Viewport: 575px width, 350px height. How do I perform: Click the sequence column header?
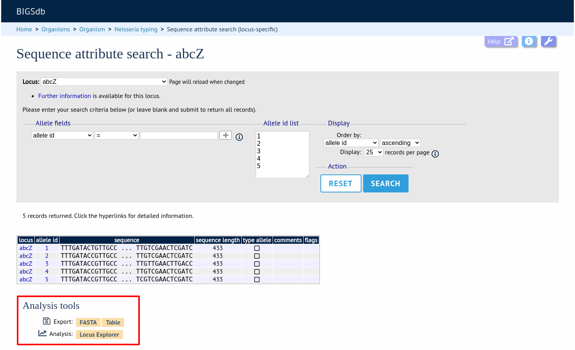127,240
